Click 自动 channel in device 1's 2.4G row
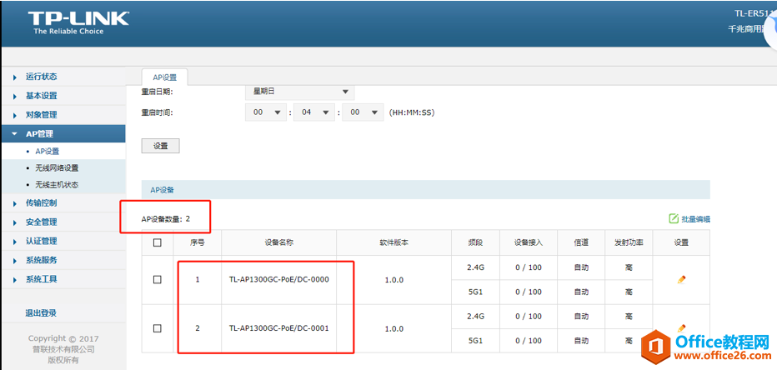Image resolution: width=777 pixels, height=370 pixels. (x=581, y=267)
